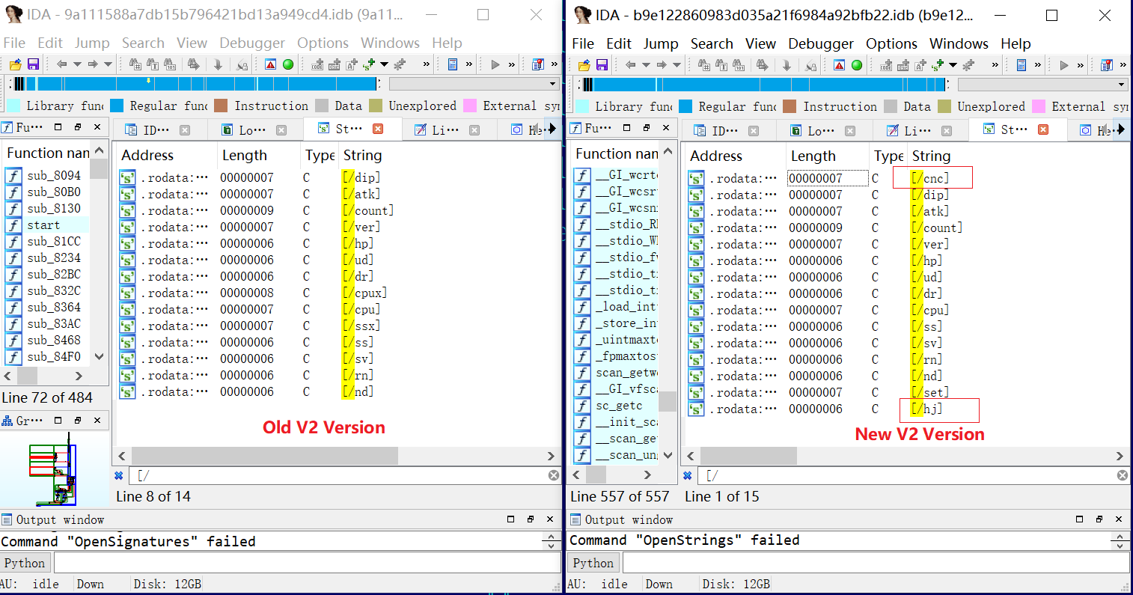Click Python button in right IDA window

pyautogui.click(x=593, y=563)
